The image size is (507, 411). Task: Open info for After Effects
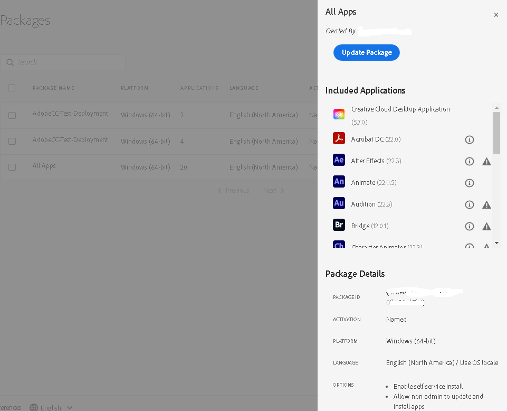(x=469, y=161)
